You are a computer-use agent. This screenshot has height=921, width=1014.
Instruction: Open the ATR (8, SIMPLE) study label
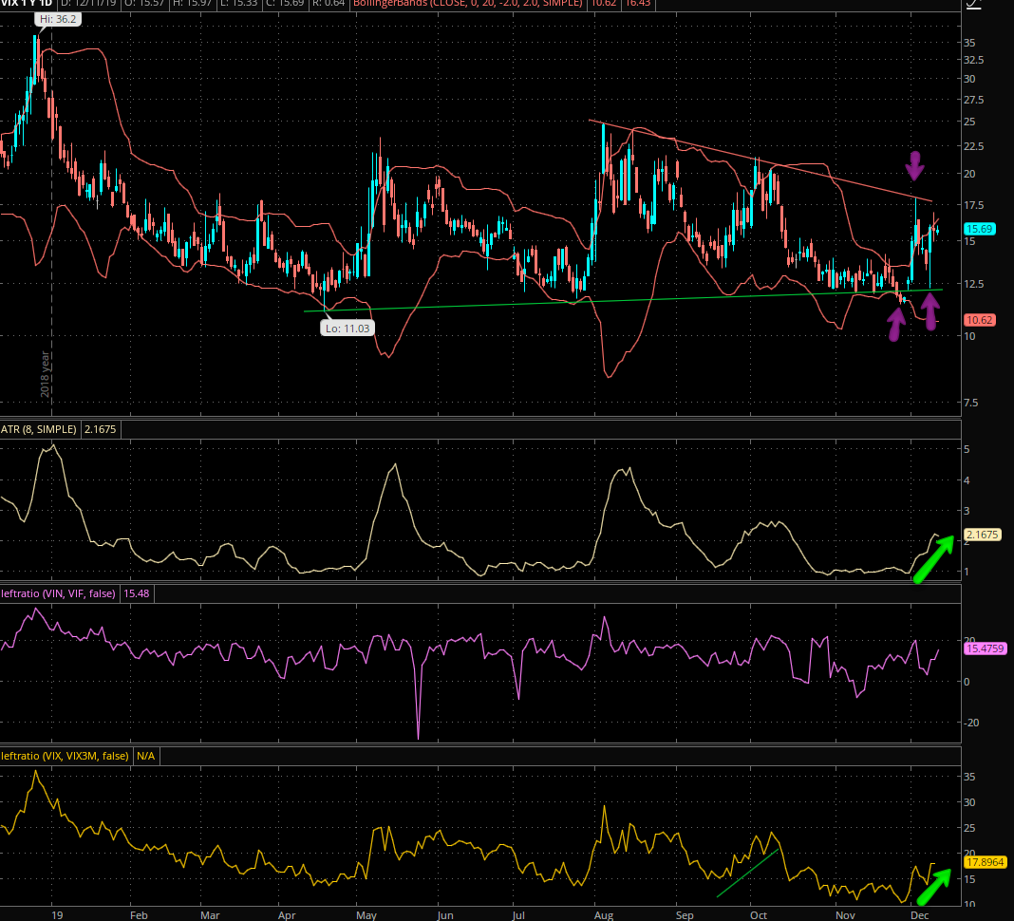41,430
